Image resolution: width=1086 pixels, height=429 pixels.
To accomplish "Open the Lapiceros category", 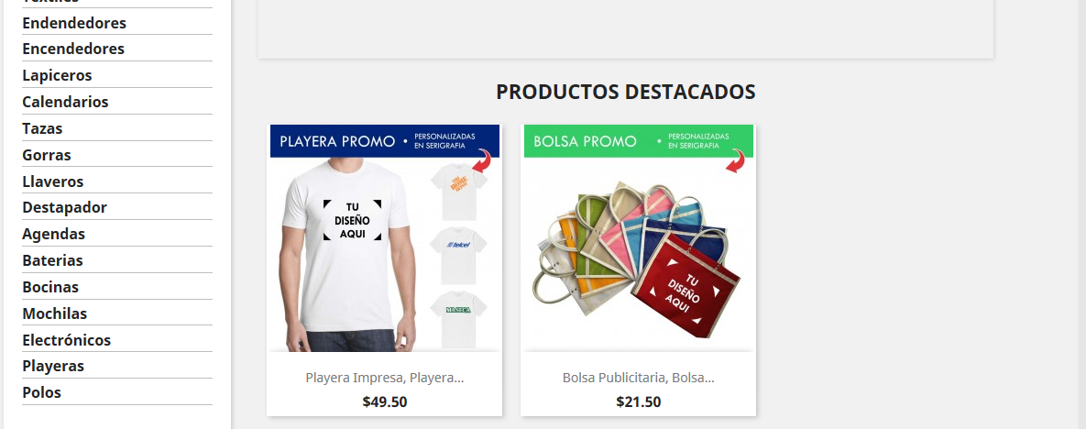I will (57, 75).
